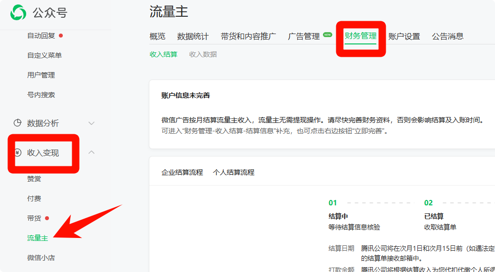Screen dimensions: 495x272
Task: Open 付费 under 收入变现
Action: (34, 198)
